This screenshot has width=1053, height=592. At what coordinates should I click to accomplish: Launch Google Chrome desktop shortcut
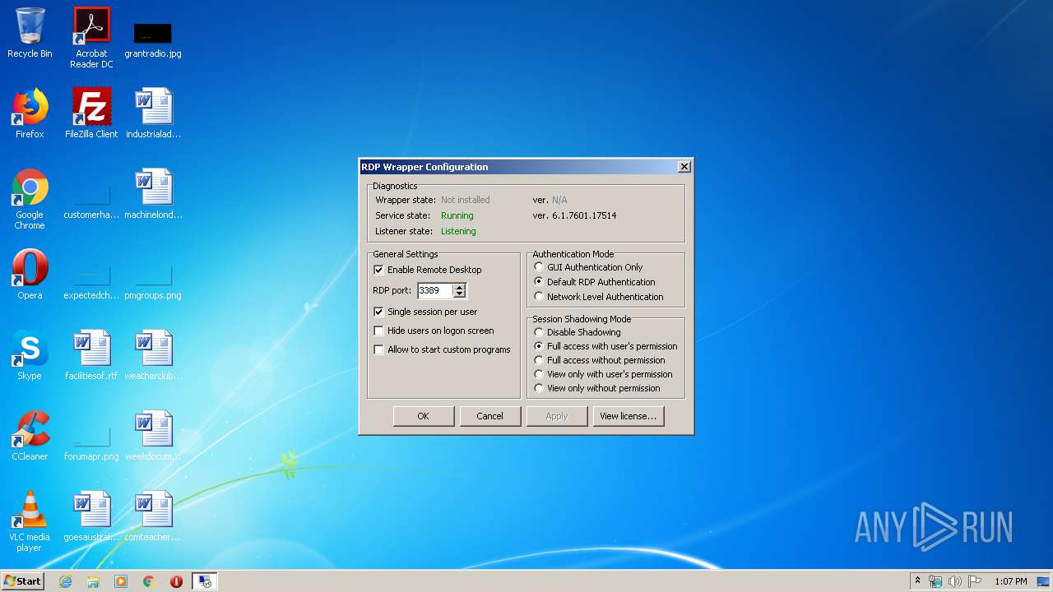pos(30,199)
